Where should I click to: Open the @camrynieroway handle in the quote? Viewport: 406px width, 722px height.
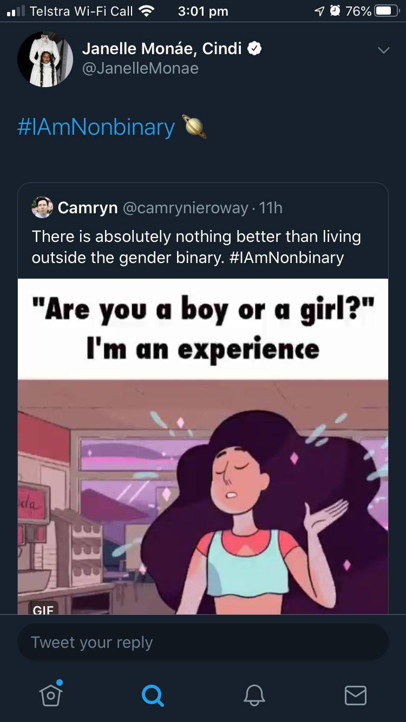point(186,208)
